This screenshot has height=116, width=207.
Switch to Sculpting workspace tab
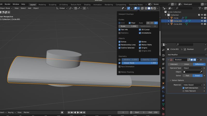tap(53, 5)
